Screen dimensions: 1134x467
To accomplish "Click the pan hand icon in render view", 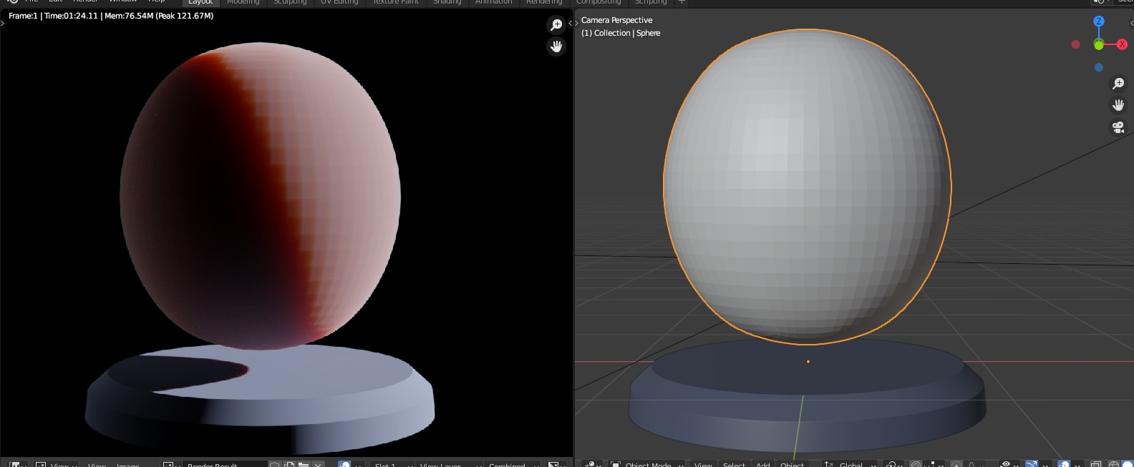I will [x=556, y=46].
